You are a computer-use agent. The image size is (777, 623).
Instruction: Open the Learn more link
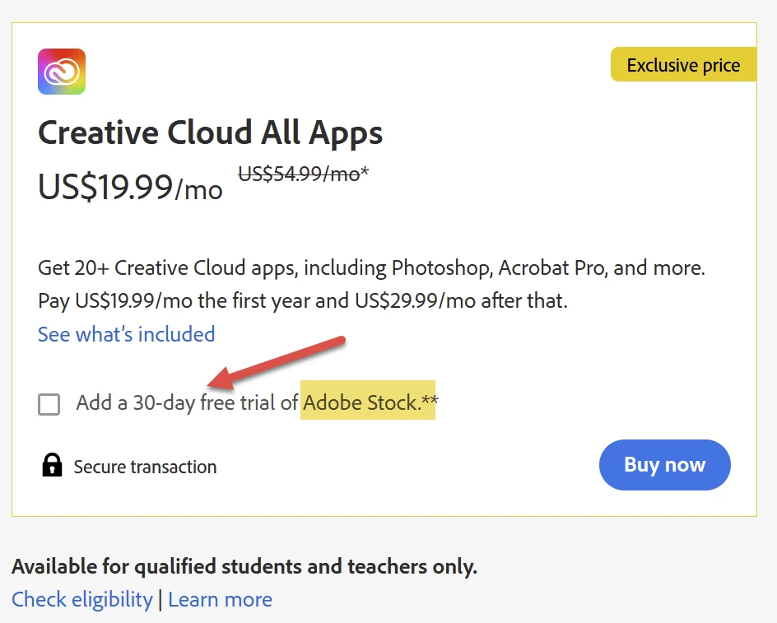coord(220,599)
